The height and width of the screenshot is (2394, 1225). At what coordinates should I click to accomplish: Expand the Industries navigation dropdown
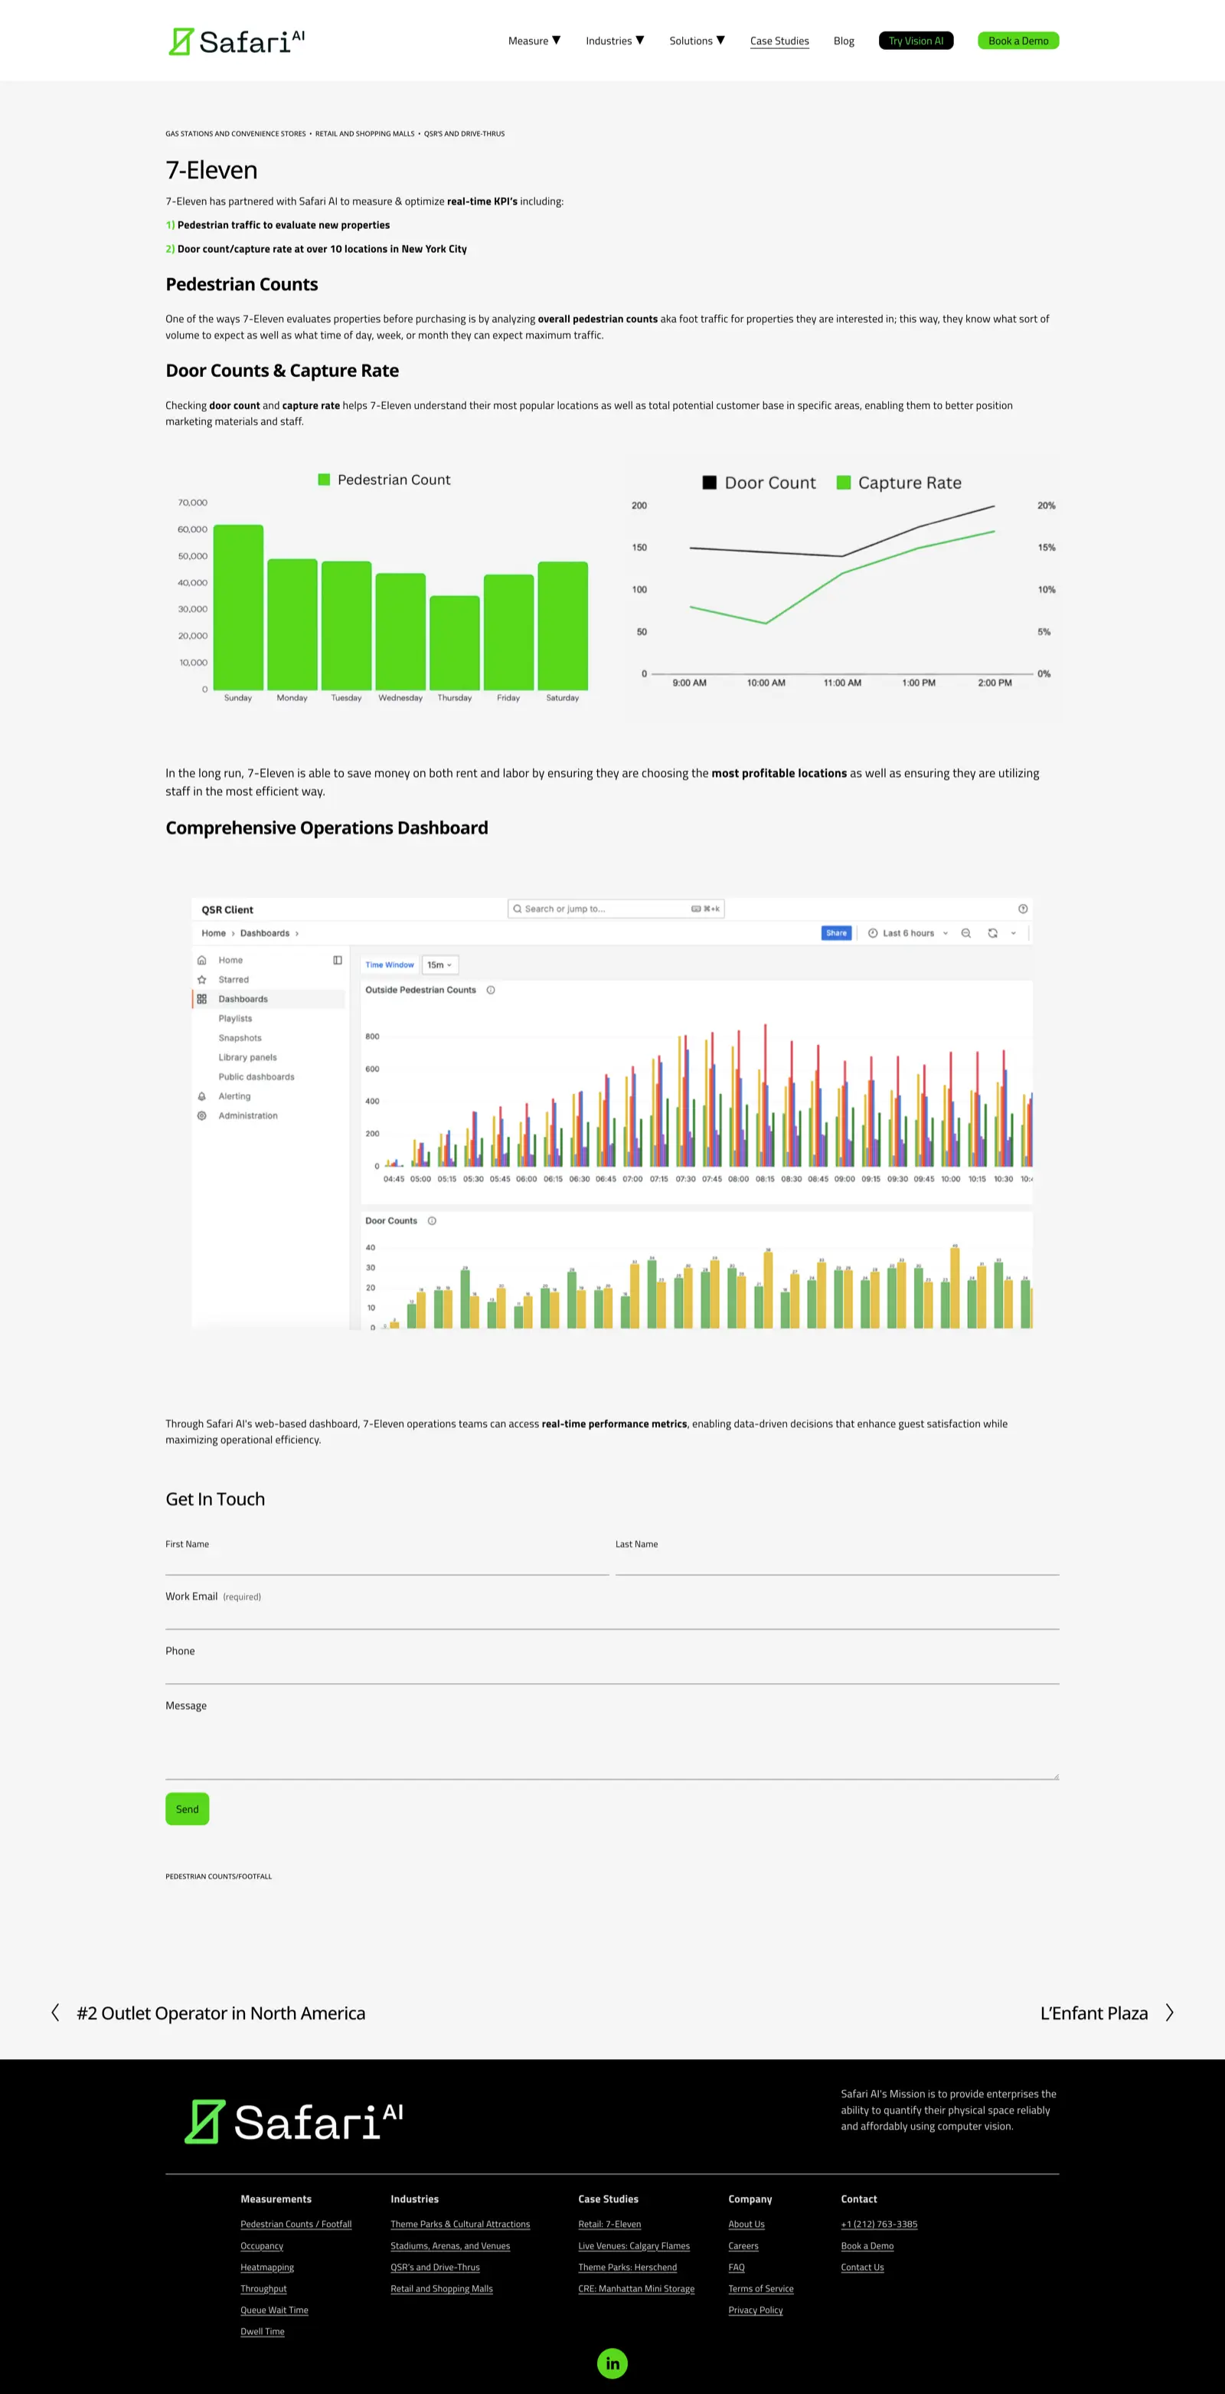tap(614, 40)
